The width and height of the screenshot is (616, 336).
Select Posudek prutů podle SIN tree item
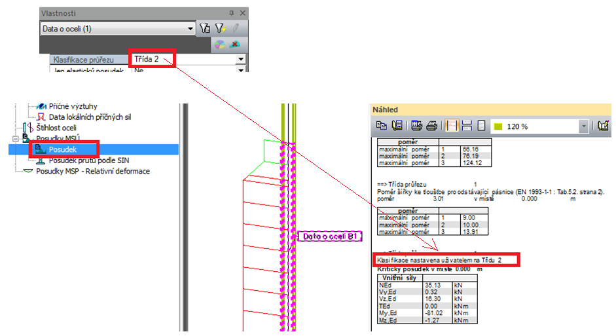[89, 160]
